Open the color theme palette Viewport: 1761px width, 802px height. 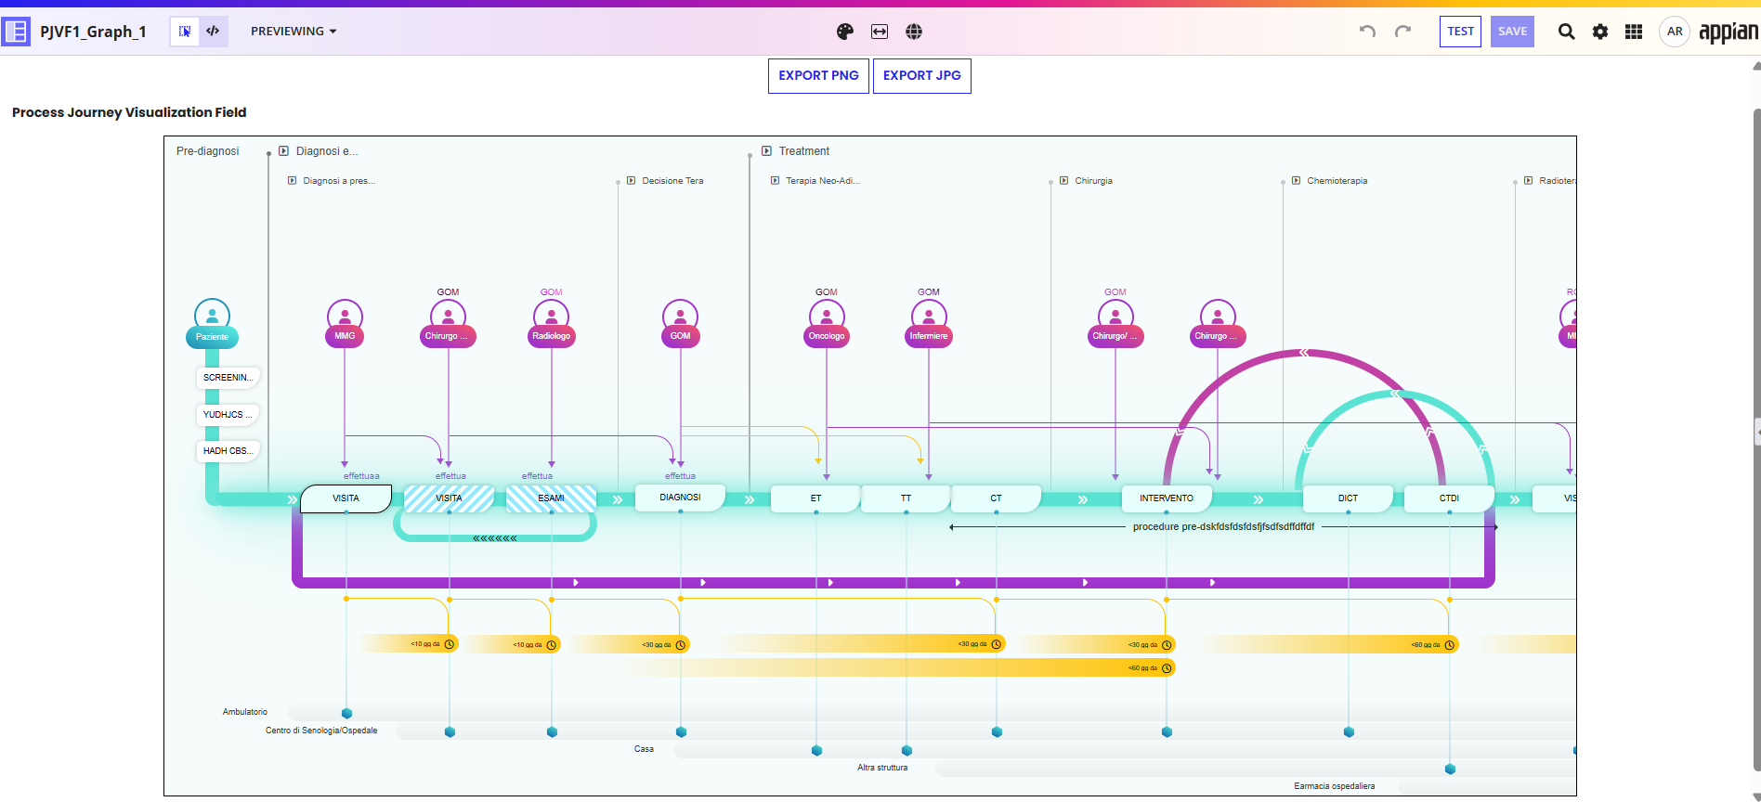click(844, 32)
